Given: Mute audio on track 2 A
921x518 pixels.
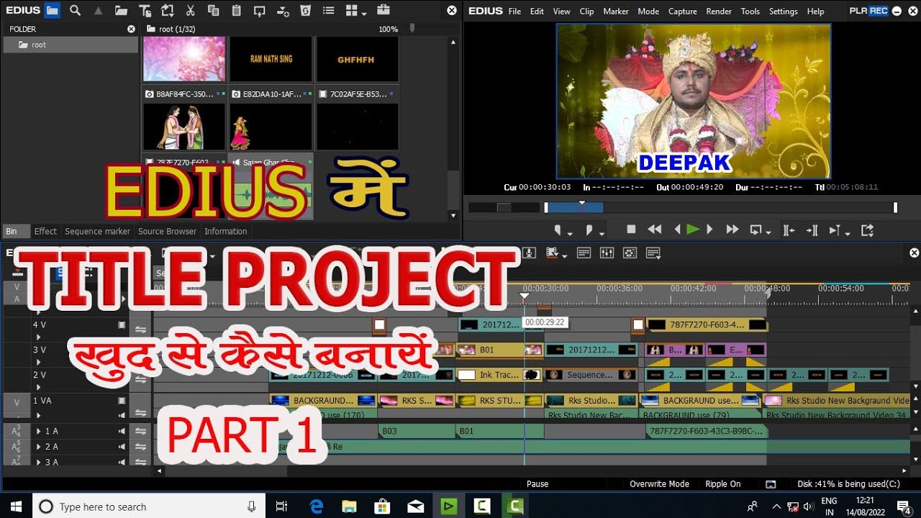Looking at the screenshot, I should [122, 447].
